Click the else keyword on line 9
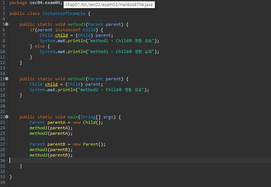Screen dimensions: 271x187 click(40, 46)
